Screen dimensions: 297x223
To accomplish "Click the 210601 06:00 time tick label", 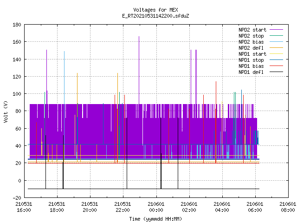I will 255,207.
